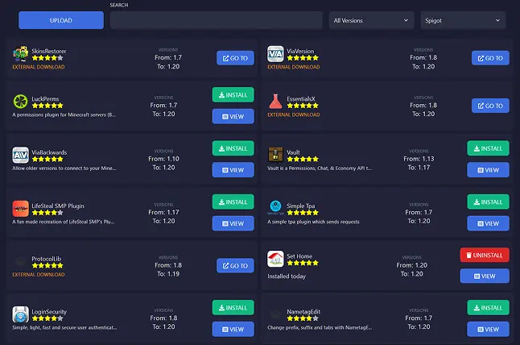520x345 pixels.
Task: Click the ProtocolLib star rating
Action: (x=47, y=265)
